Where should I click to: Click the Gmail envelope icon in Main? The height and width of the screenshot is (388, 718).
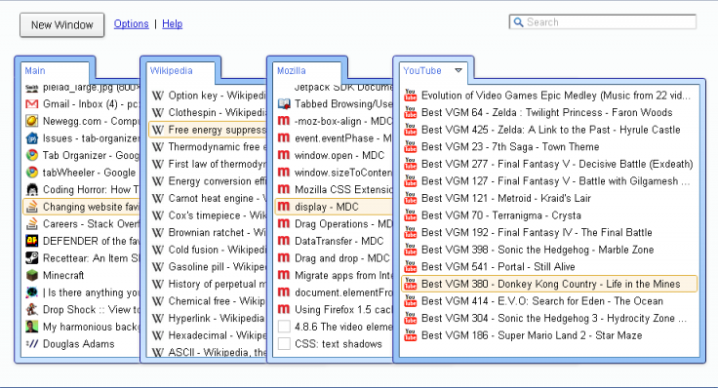(31, 104)
